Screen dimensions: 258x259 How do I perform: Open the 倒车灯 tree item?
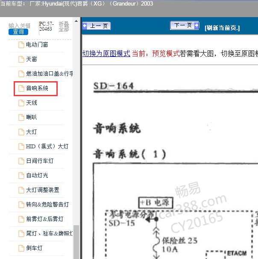pyautogui.click(x=34, y=248)
